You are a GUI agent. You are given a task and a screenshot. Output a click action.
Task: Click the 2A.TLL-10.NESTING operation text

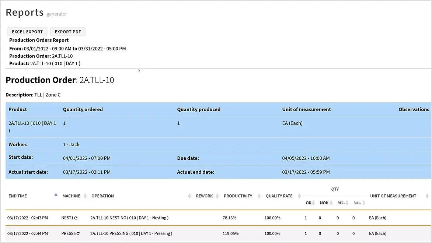coord(129,218)
